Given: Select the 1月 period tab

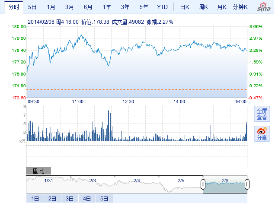Looking at the screenshot, I should tap(51, 7).
